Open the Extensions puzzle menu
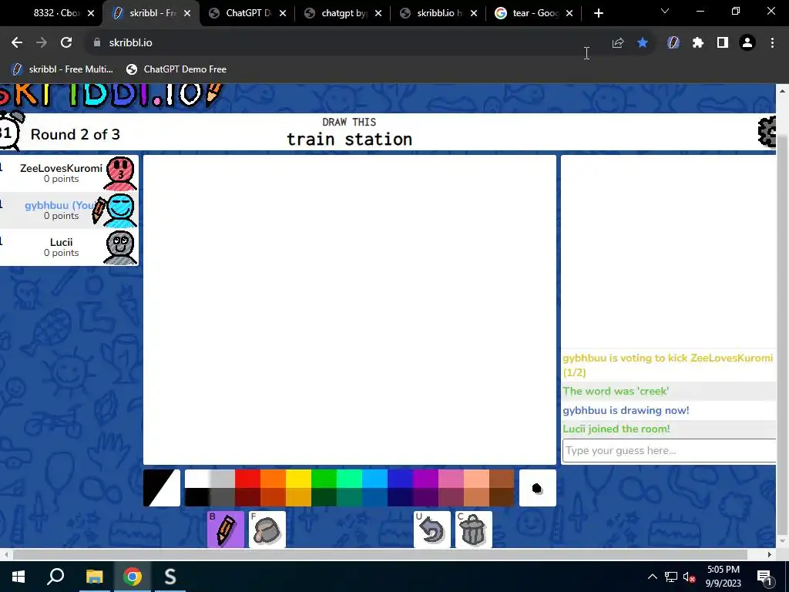Screen dimensions: 789x592 [698, 43]
